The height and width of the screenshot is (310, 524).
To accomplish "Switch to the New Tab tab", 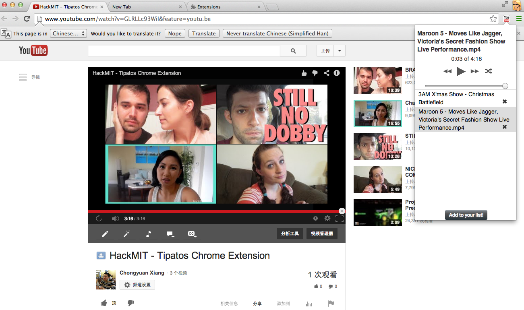I will pyautogui.click(x=145, y=7).
